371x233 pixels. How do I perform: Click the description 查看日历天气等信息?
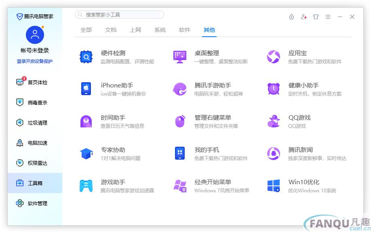[122, 126]
